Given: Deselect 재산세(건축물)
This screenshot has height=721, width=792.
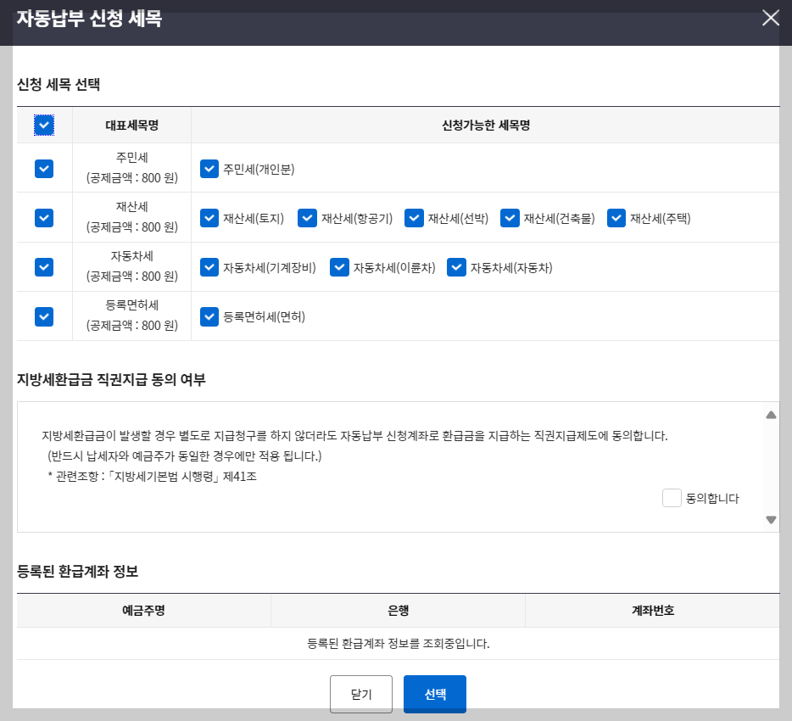Looking at the screenshot, I should tap(510, 218).
